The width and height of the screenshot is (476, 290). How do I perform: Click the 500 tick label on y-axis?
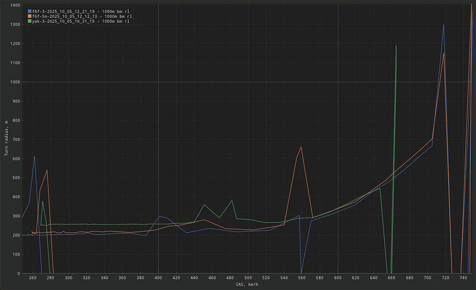pyautogui.click(x=16, y=178)
